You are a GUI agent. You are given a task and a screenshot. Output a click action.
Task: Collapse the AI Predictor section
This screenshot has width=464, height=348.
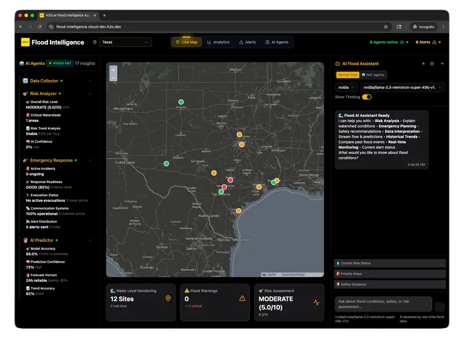(90, 240)
